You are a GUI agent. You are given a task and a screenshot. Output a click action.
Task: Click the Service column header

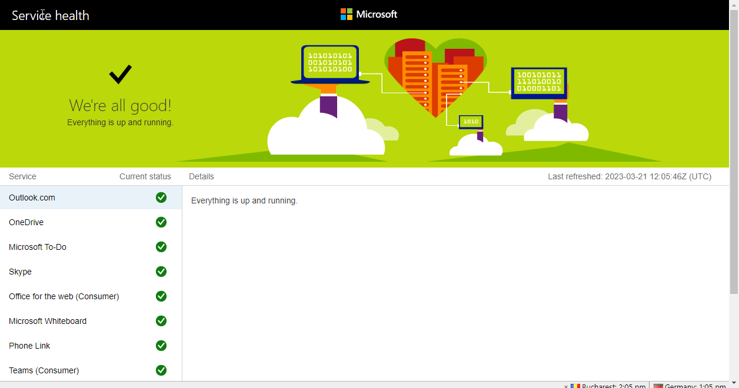22,176
